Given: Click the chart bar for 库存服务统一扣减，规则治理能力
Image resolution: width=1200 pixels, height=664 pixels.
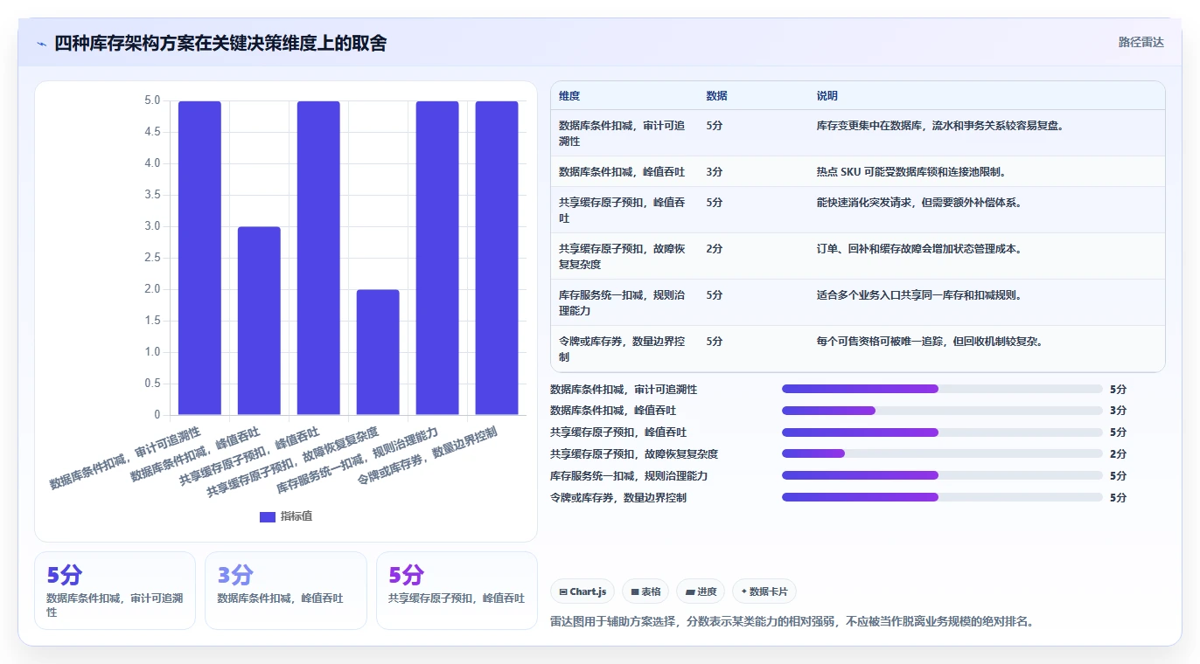Looking at the screenshot, I should coord(437,258).
